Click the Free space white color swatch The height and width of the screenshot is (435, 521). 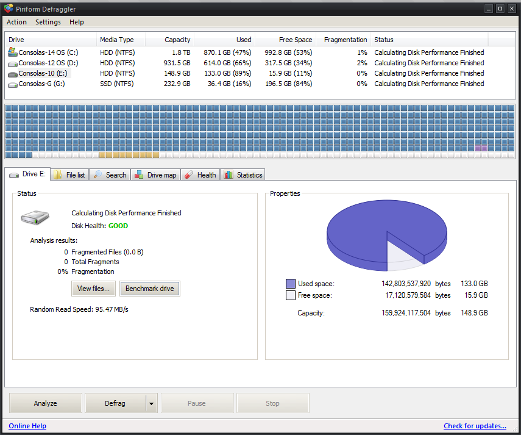point(291,295)
